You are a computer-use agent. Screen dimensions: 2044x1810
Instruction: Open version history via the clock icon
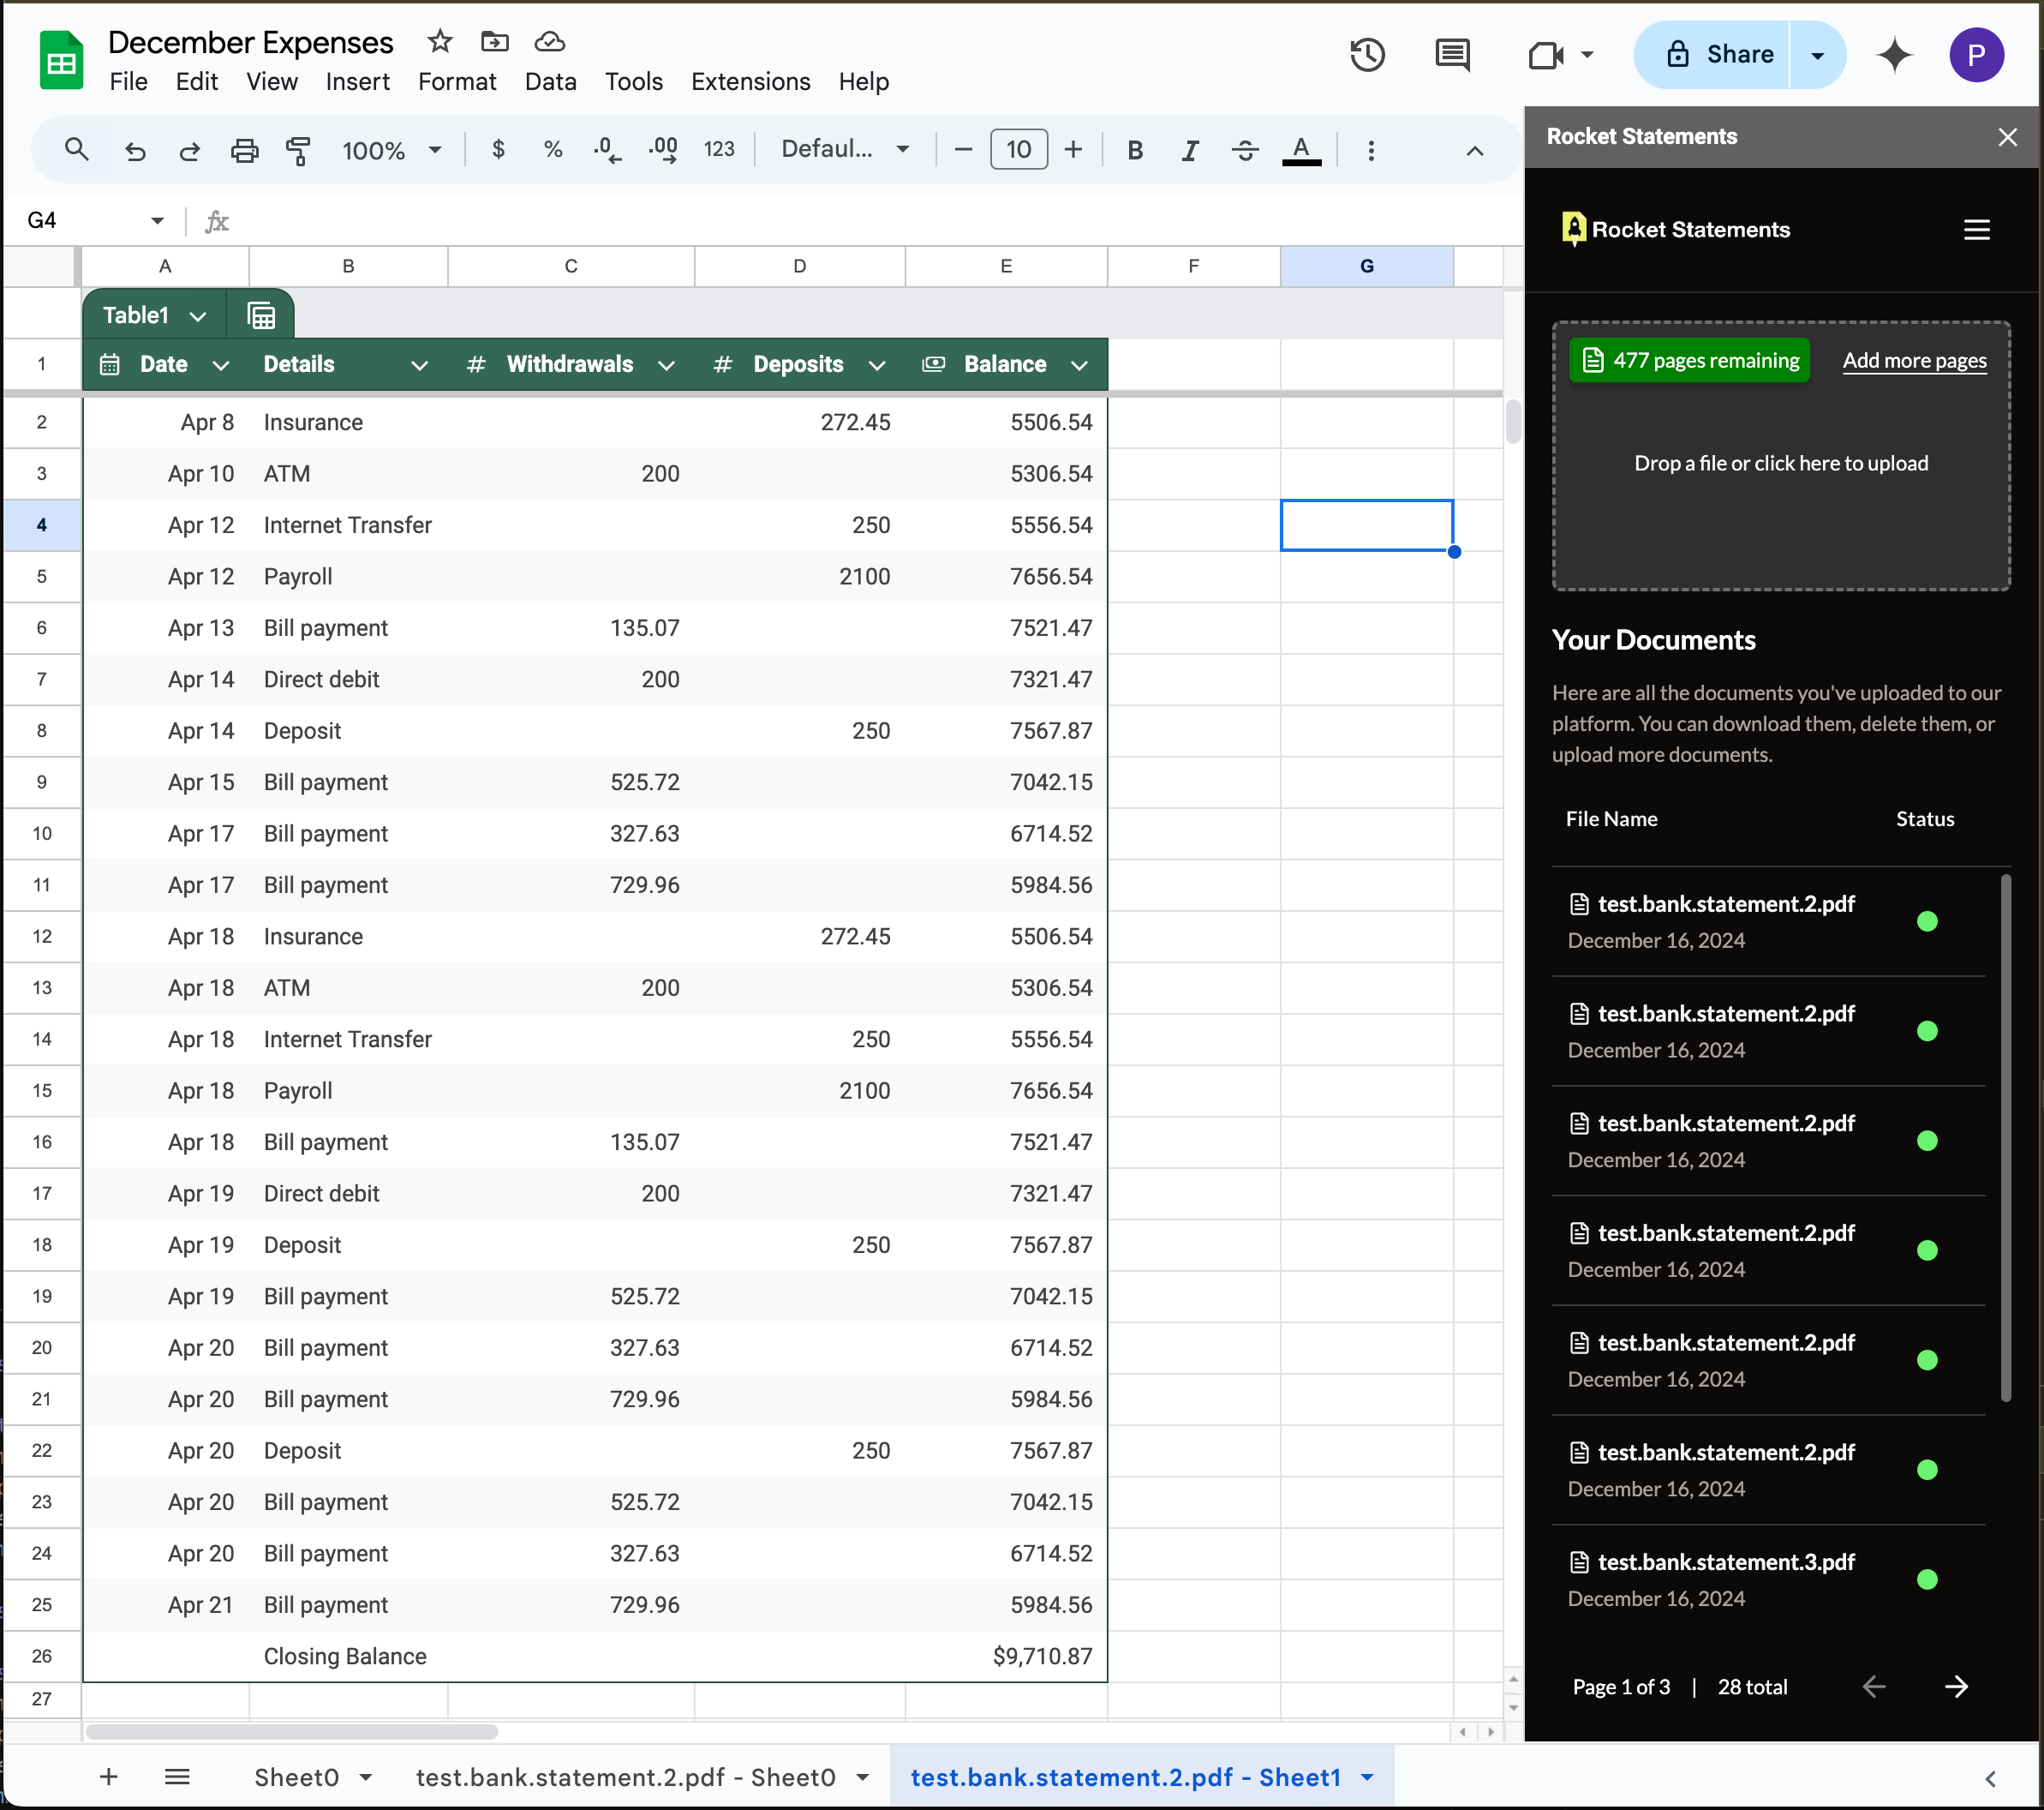pyautogui.click(x=1367, y=54)
